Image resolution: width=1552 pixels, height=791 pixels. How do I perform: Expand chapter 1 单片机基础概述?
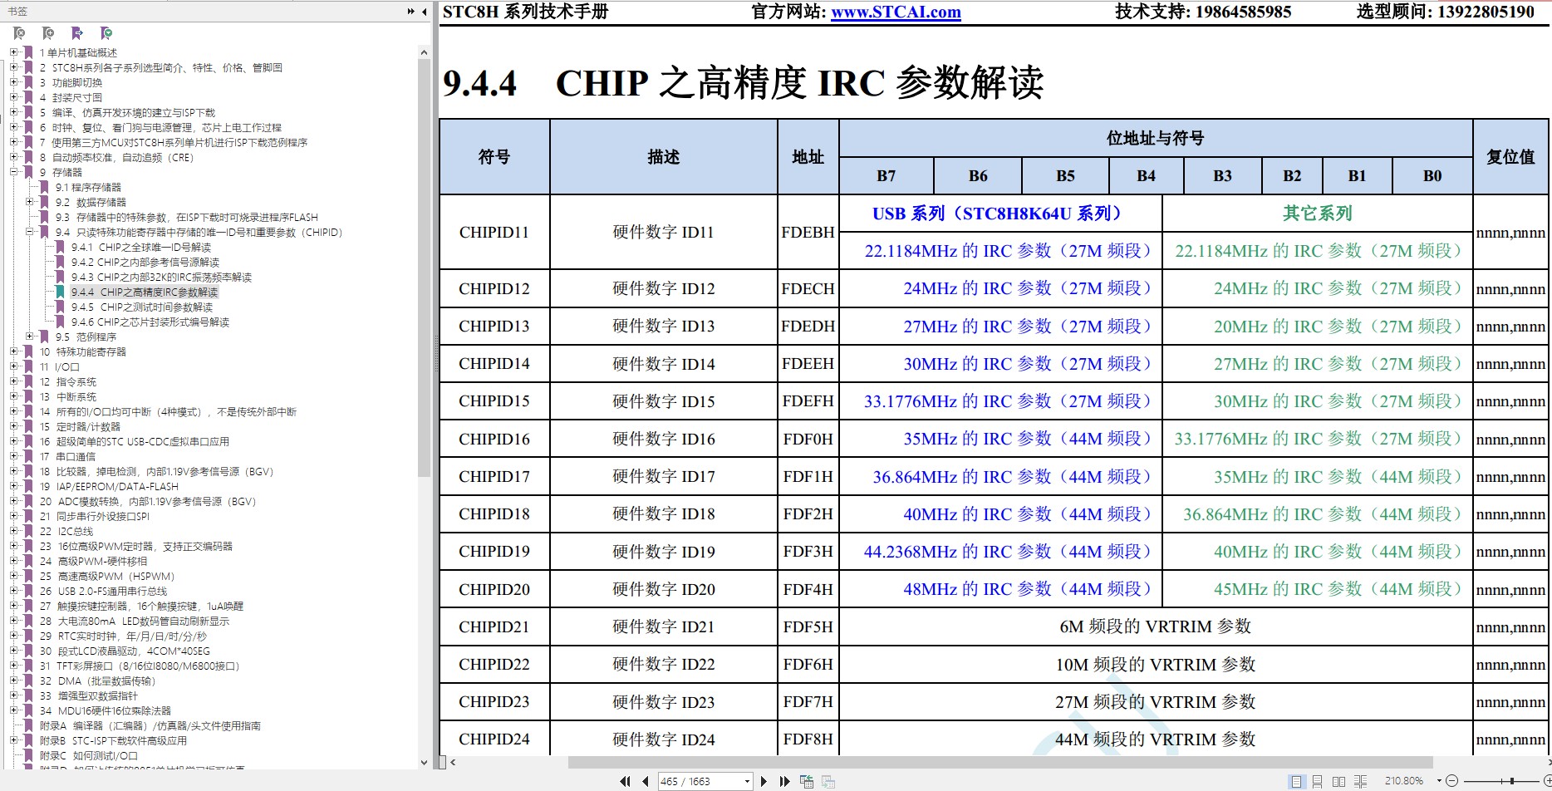pyautogui.click(x=13, y=52)
